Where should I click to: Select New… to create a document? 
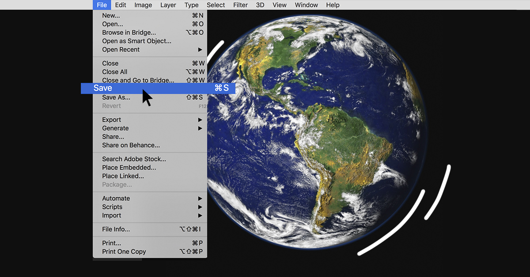coord(111,16)
